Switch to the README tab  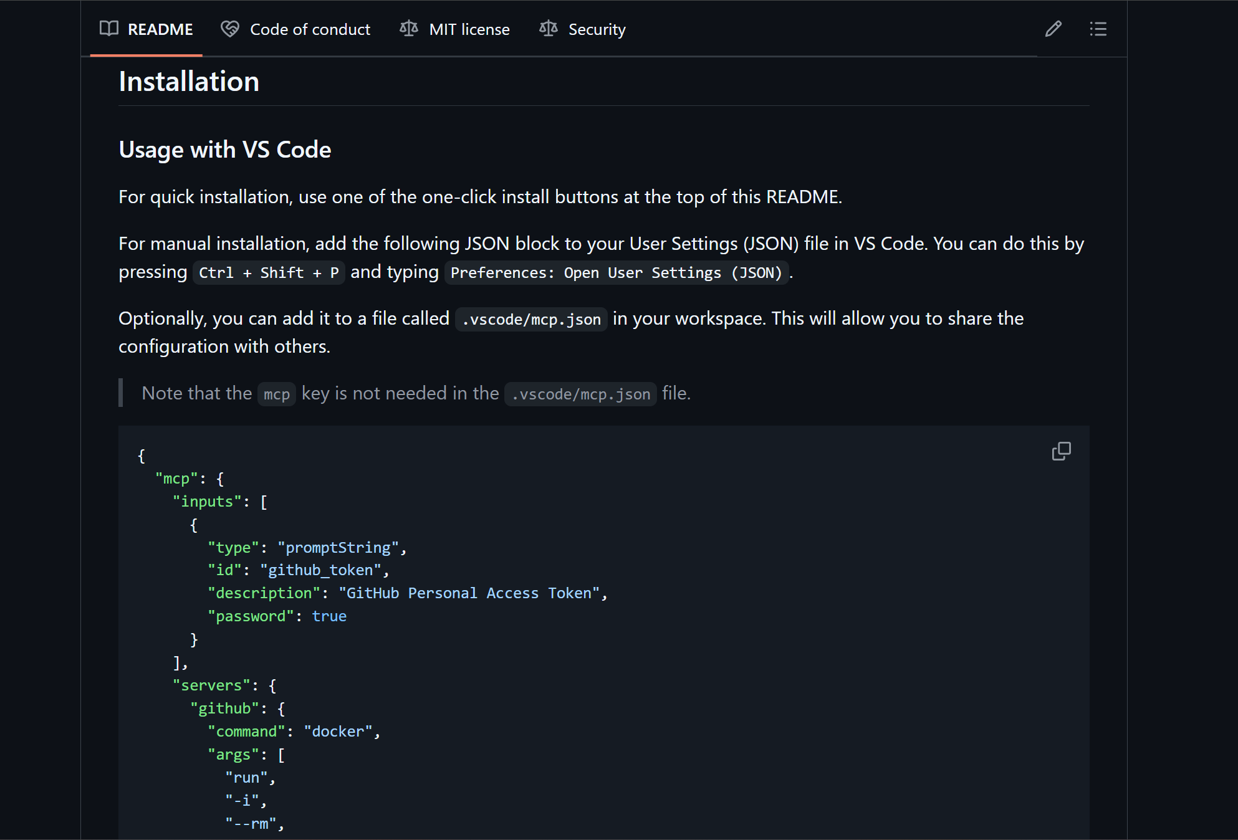(x=160, y=29)
